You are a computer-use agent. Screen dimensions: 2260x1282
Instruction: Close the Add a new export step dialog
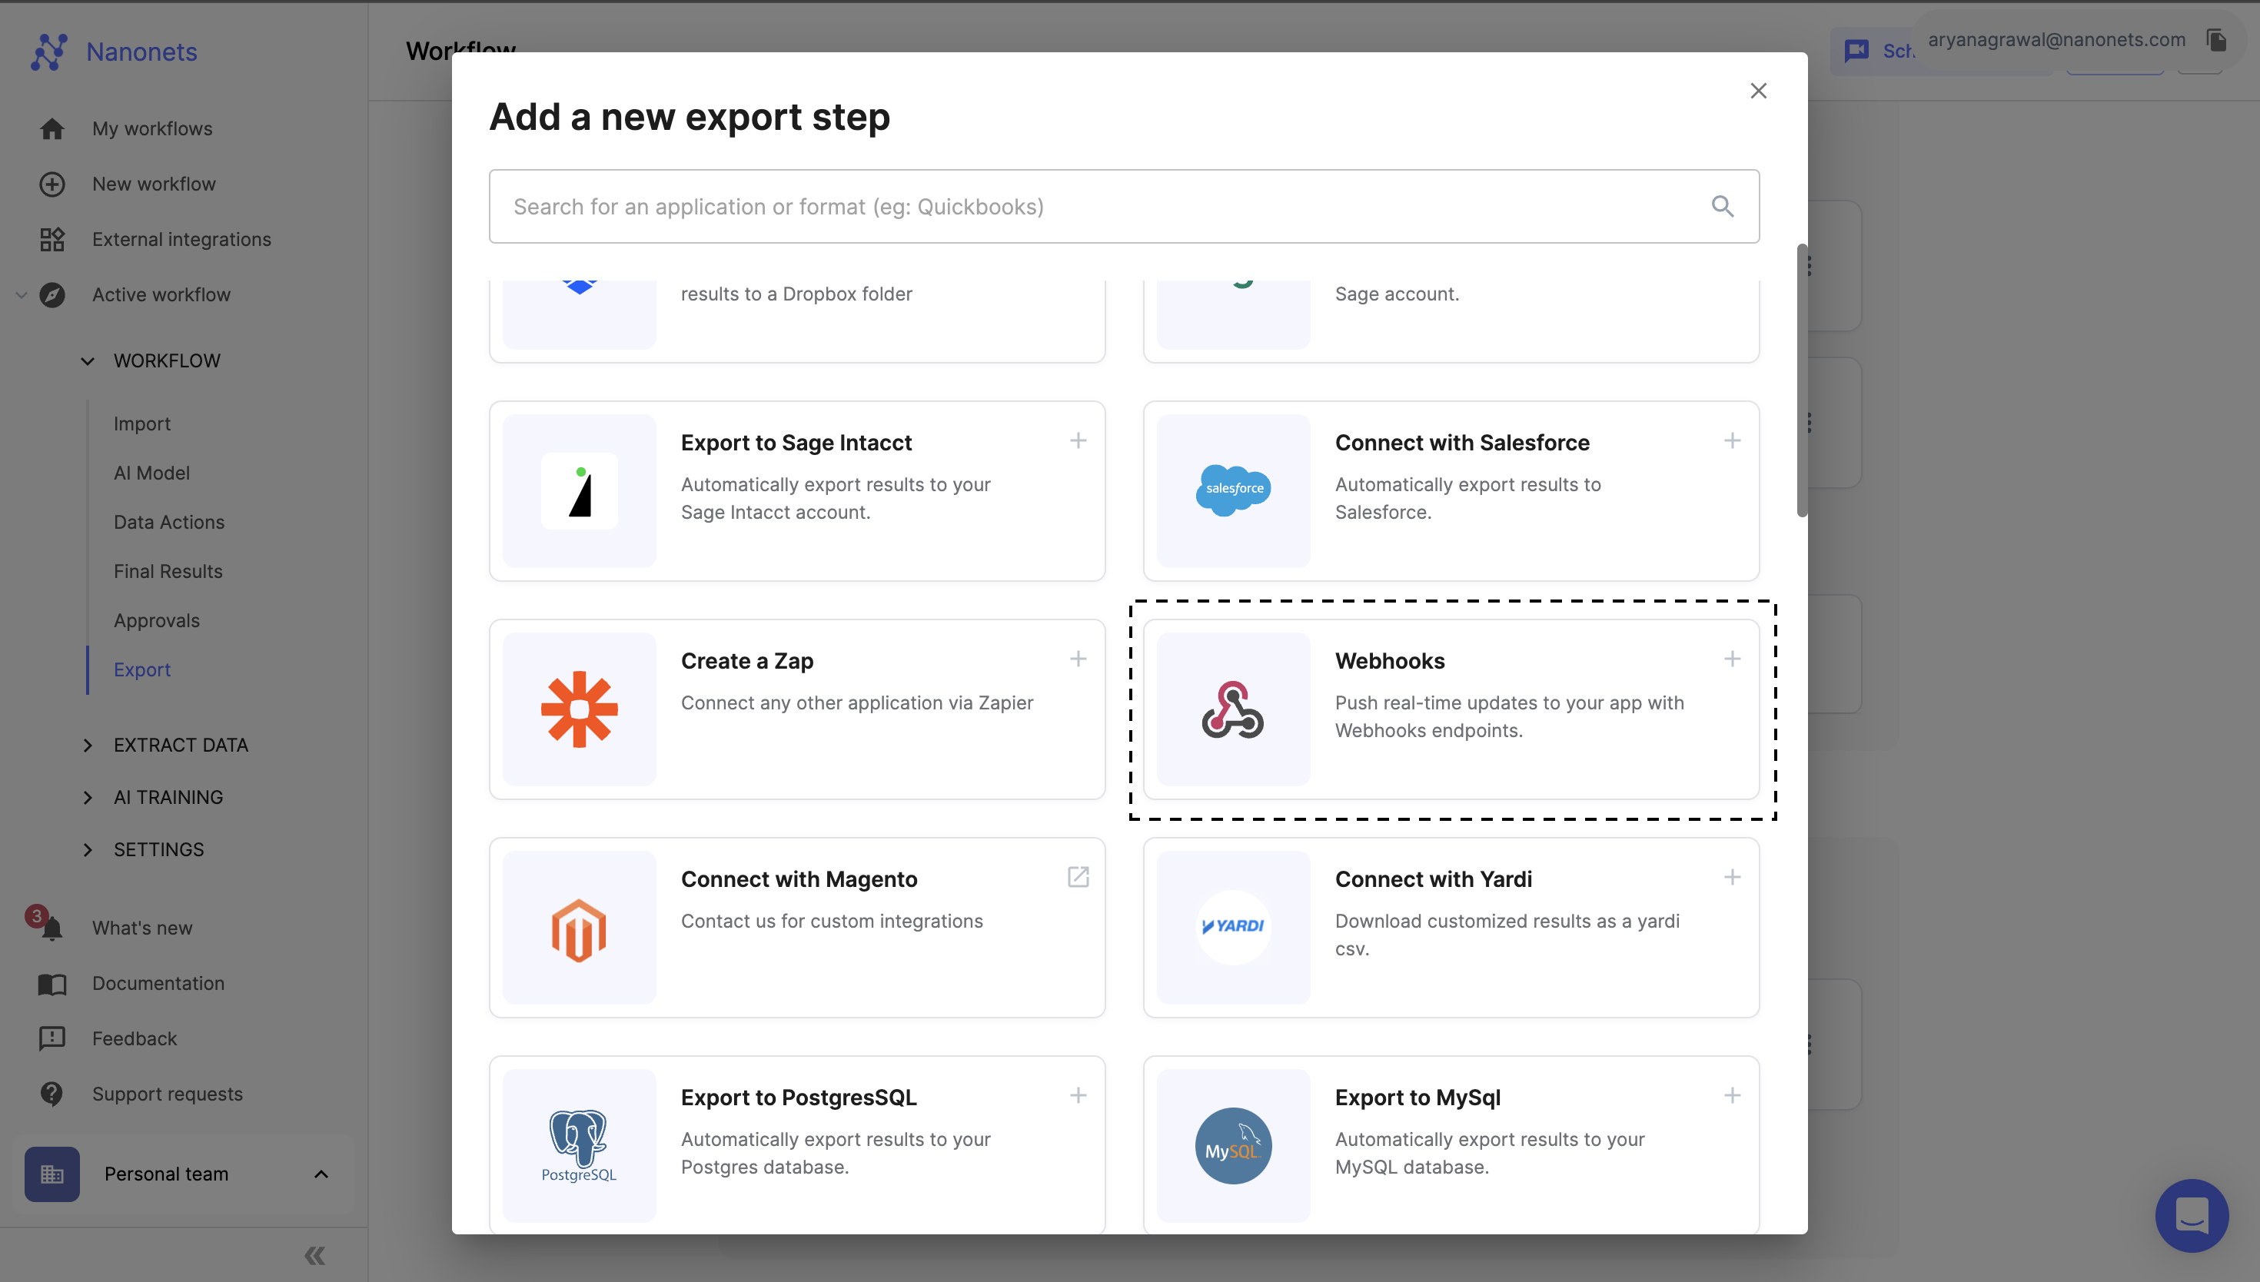pos(1758,91)
